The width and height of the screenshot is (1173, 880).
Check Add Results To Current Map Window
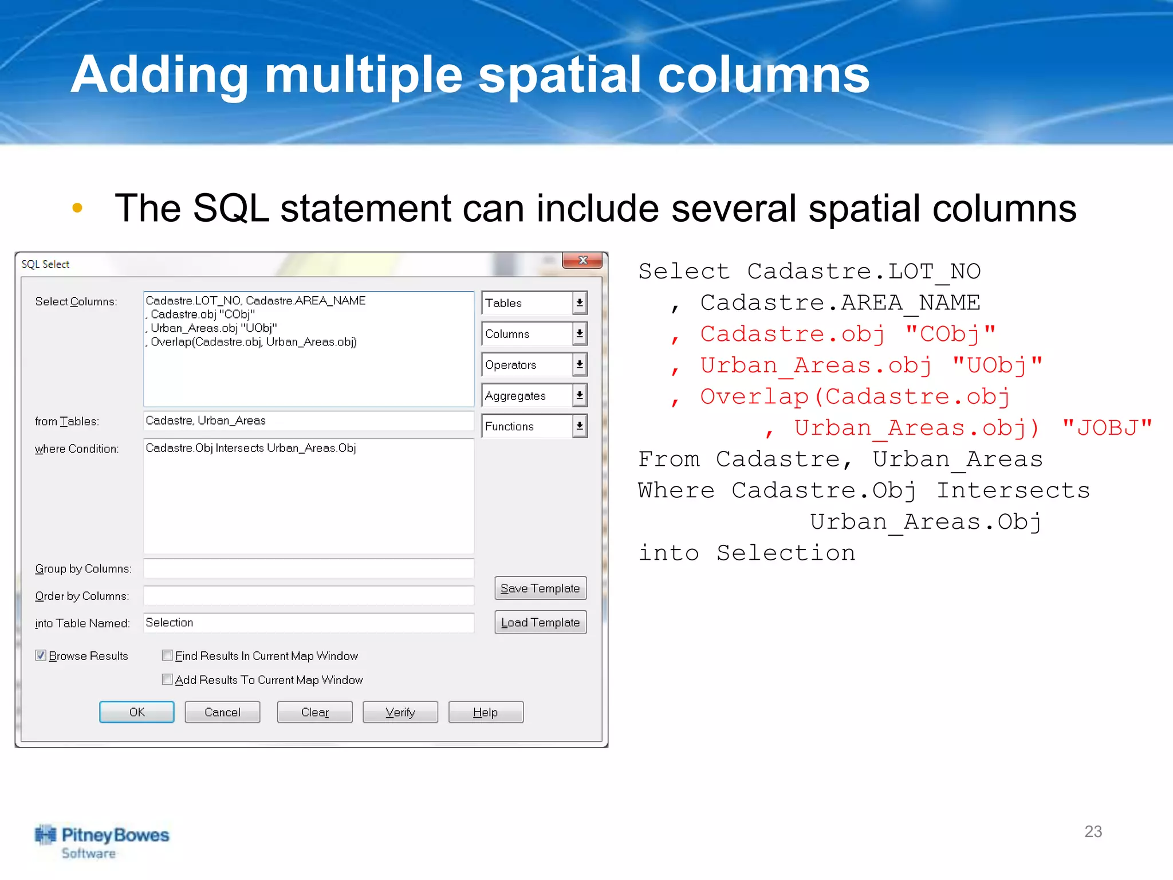click(167, 679)
